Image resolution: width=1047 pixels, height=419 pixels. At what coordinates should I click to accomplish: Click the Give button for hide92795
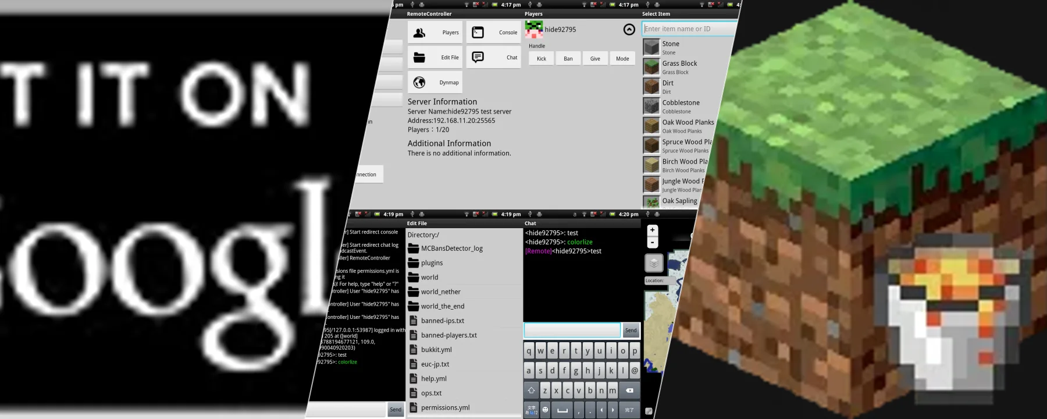pos(595,59)
